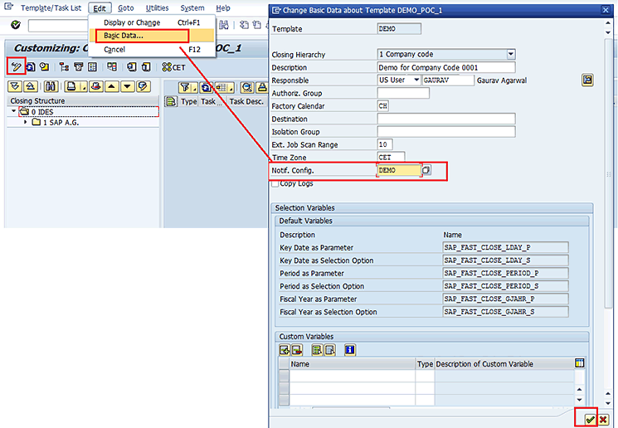618x428 pixels.
Task: Open table column settings icon in Custom Variables
Action: pyautogui.click(x=579, y=363)
